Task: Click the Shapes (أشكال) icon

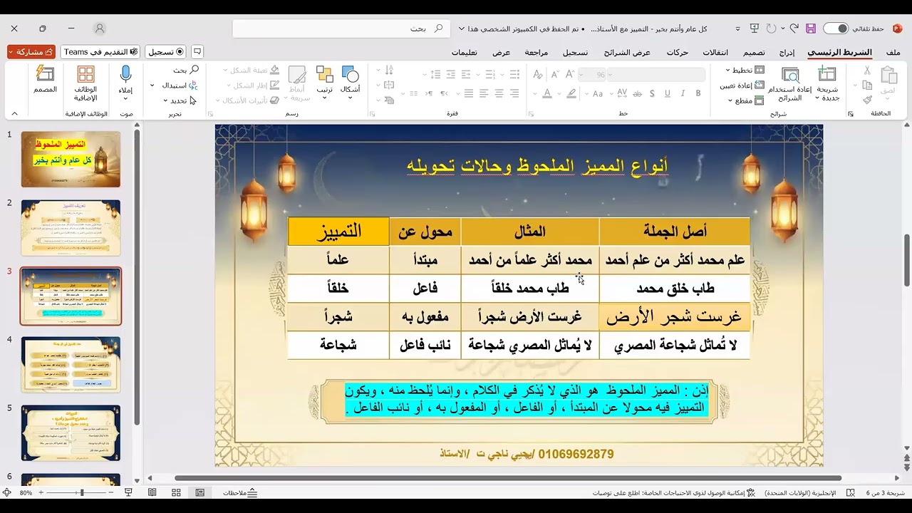Action: pyautogui.click(x=350, y=74)
